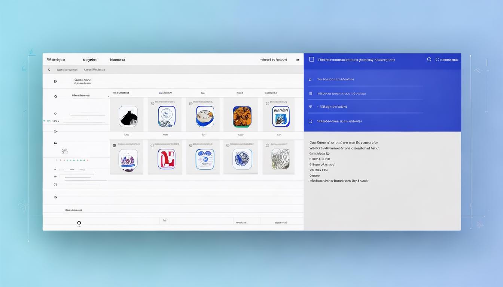This screenshot has height=287, width=503.
Task: Click the bowl illustration icon in the top row
Action: pyautogui.click(x=205, y=116)
